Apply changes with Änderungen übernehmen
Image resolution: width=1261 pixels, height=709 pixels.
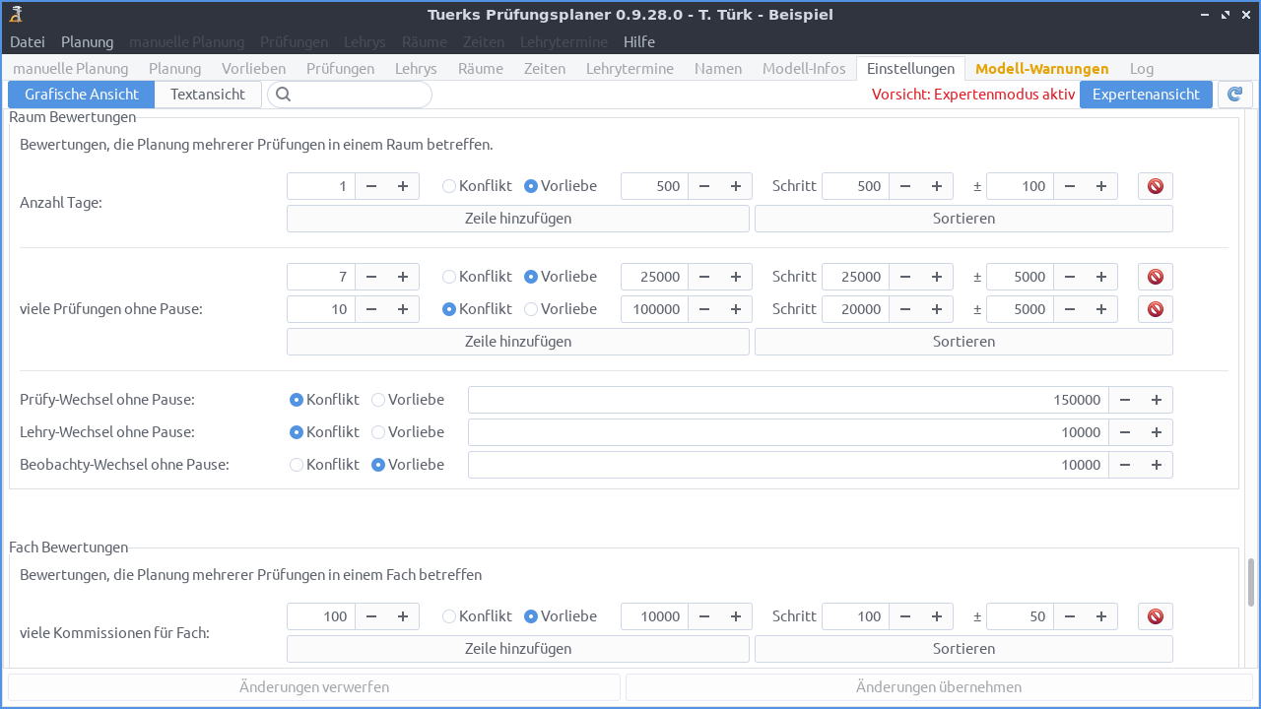(x=939, y=686)
